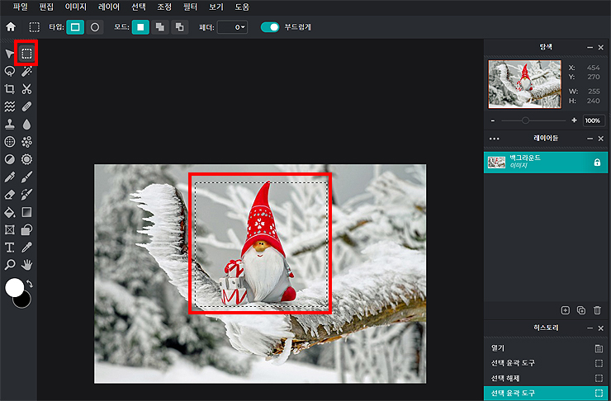Screen dimensions: 611x401
Task: Select the Gradient tool
Action: click(26, 212)
